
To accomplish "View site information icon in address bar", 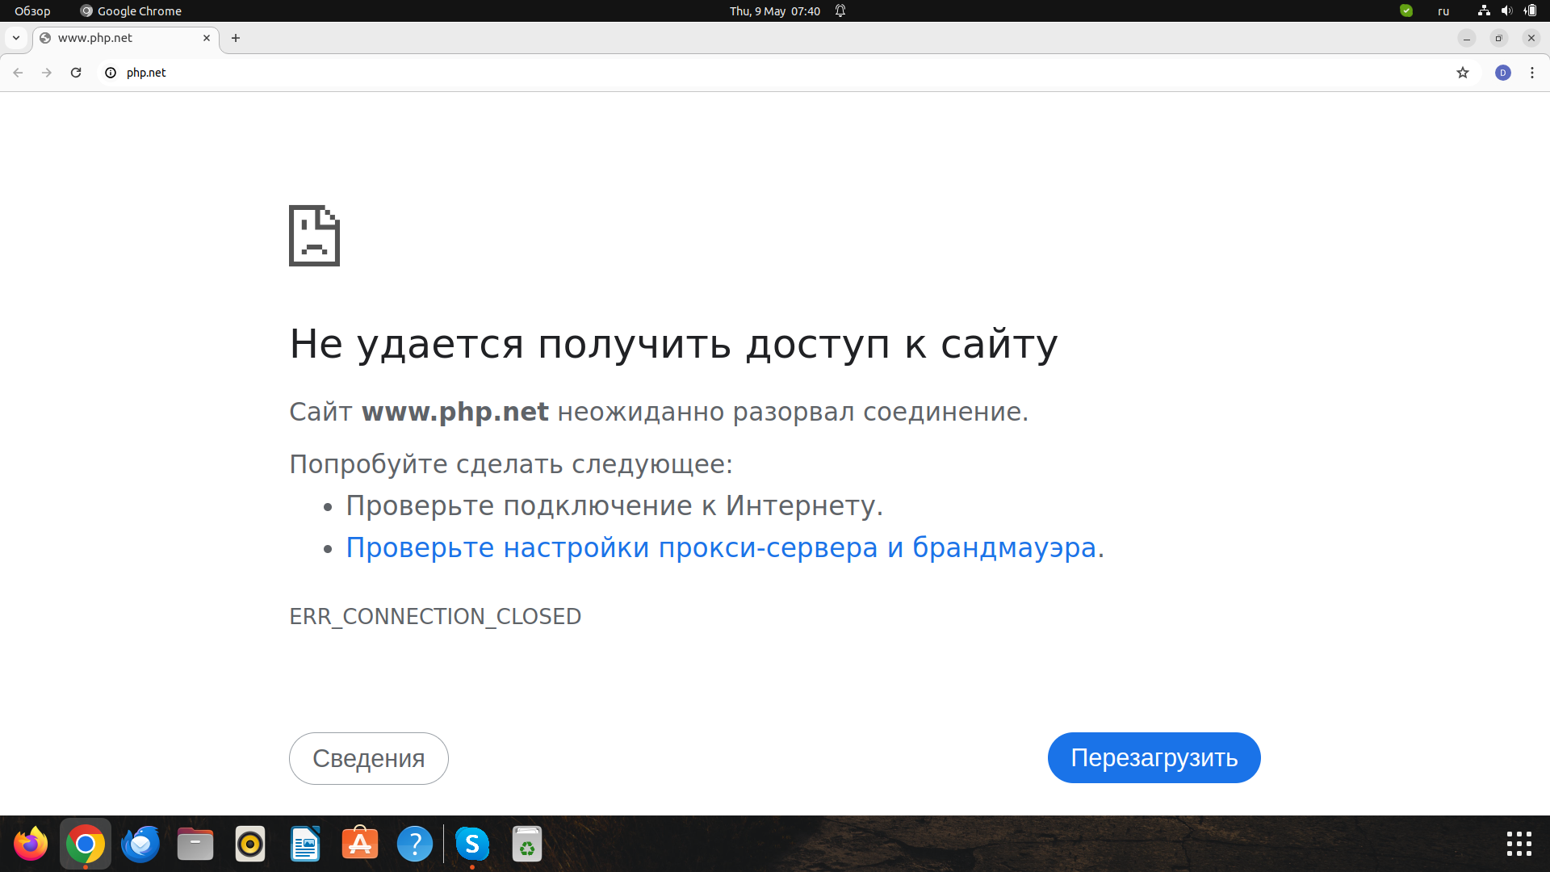I will (110, 73).
